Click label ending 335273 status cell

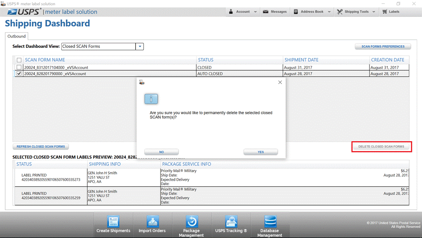pyautogui.click(x=51, y=178)
